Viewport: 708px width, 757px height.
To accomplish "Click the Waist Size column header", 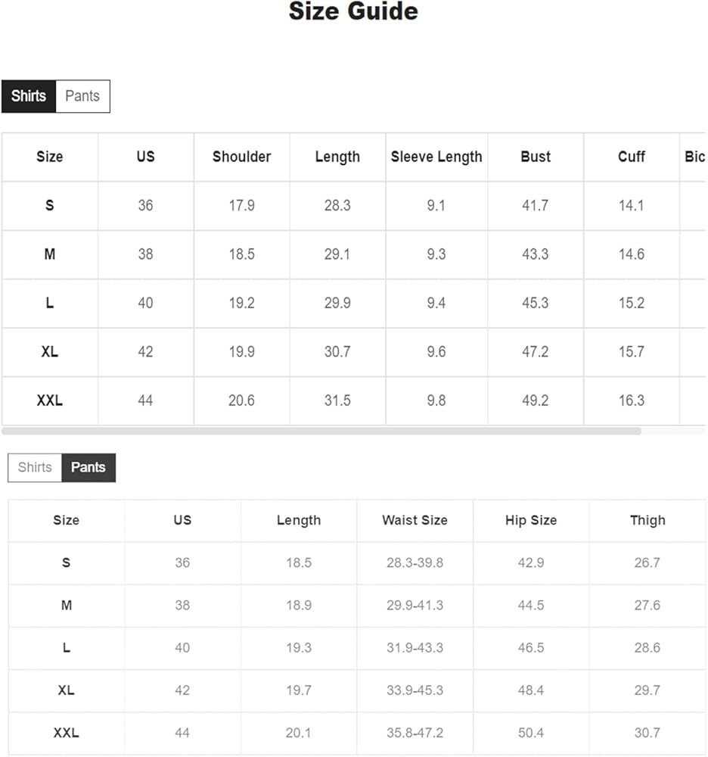I will click(415, 520).
